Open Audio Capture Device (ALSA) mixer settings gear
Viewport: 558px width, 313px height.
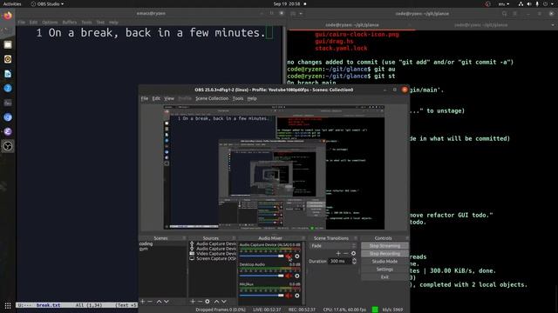click(x=296, y=256)
